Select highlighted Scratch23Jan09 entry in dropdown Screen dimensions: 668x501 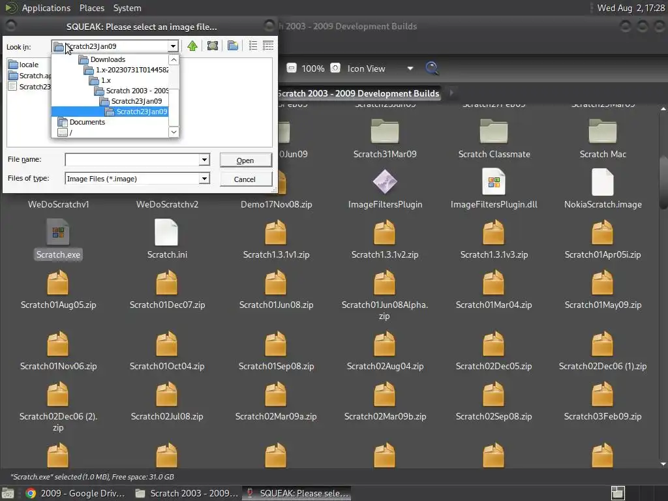(110, 112)
